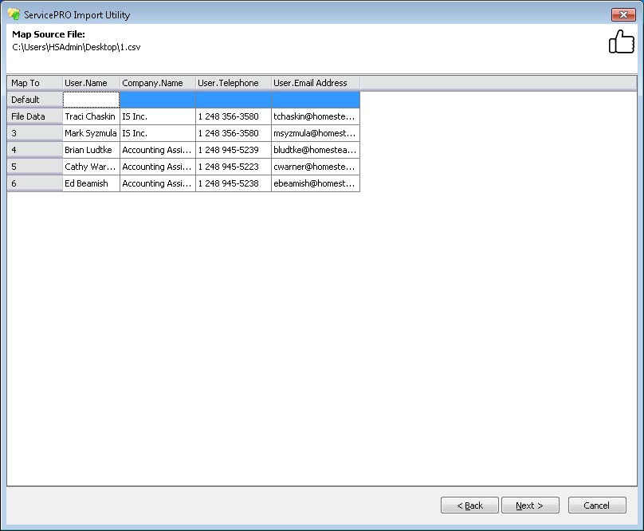This screenshot has height=531, width=644.
Task: Select the User.Telephone column header
Action: (x=233, y=82)
